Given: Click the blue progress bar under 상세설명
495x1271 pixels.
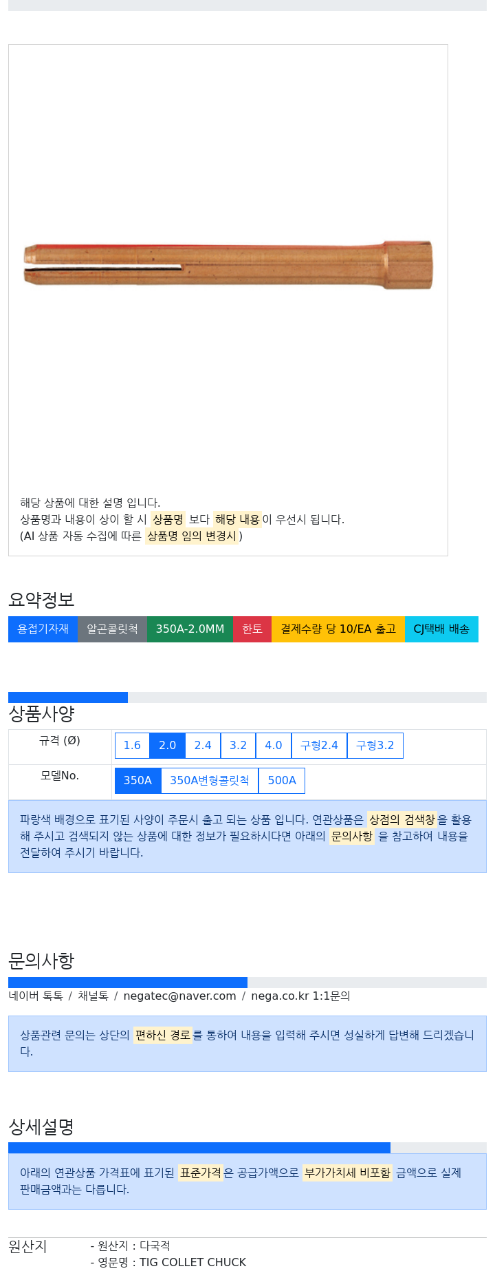Looking at the screenshot, I should click(199, 1148).
